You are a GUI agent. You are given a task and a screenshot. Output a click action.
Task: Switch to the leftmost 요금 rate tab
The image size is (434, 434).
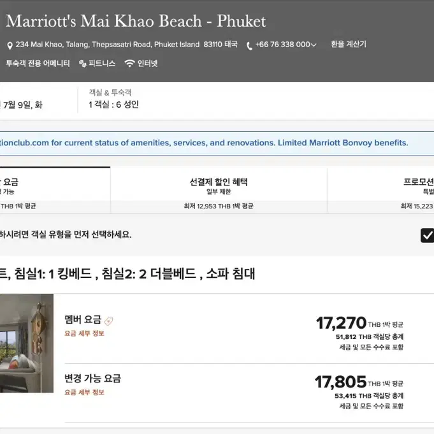(55, 190)
